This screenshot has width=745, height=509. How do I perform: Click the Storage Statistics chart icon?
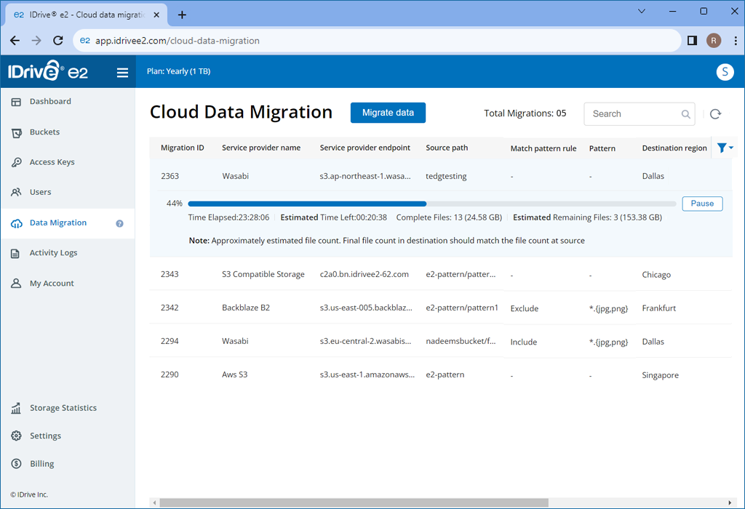point(16,408)
